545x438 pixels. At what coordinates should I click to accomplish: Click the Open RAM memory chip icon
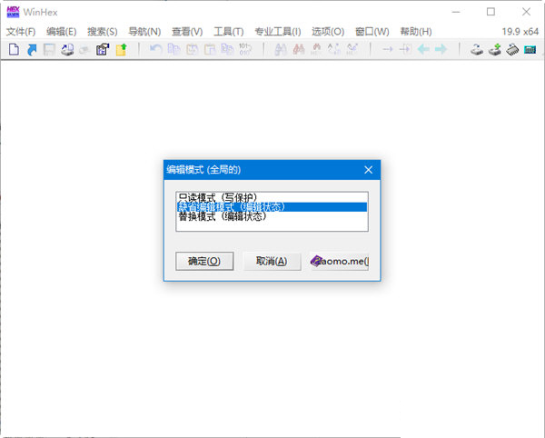512,50
